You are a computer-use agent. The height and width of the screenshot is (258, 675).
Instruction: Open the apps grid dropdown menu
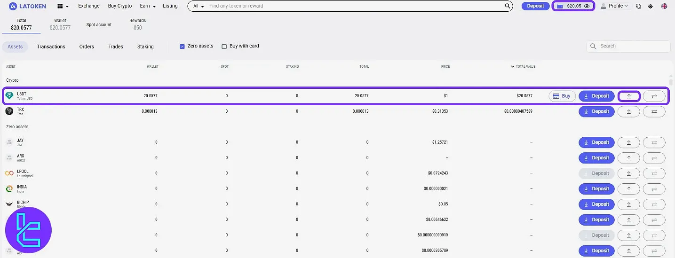tap(63, 6)
